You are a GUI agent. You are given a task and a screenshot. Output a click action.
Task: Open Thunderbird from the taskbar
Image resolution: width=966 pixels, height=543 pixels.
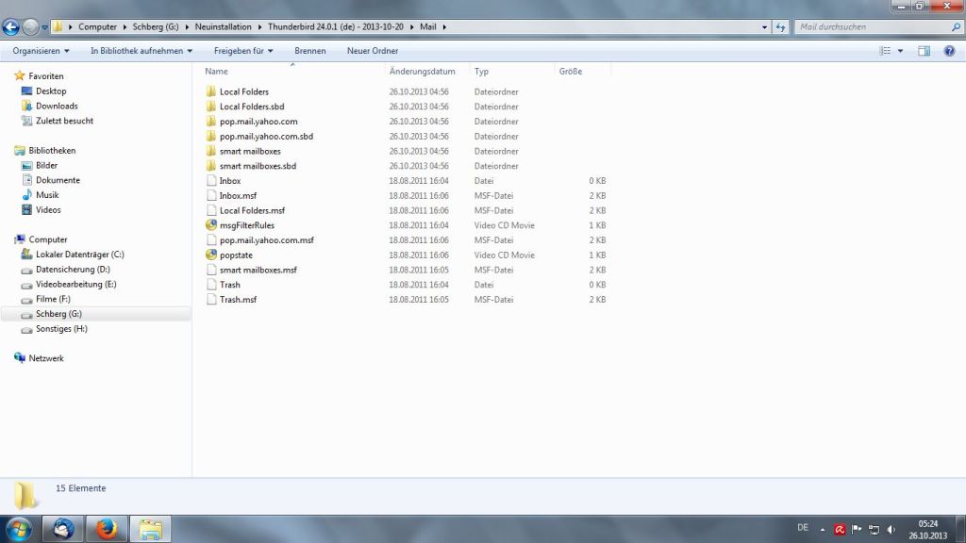pyautogui.click(x=64, y=530)
